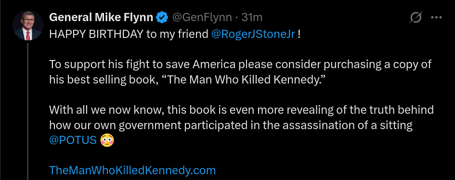Click the Grok slashed-circle icon

click(x=416, y=18)
